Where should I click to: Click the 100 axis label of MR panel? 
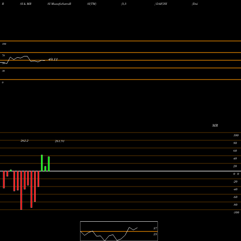click(236, 135)
